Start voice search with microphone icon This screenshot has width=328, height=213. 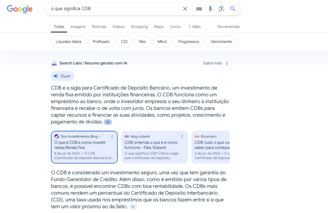click(210, 9)
